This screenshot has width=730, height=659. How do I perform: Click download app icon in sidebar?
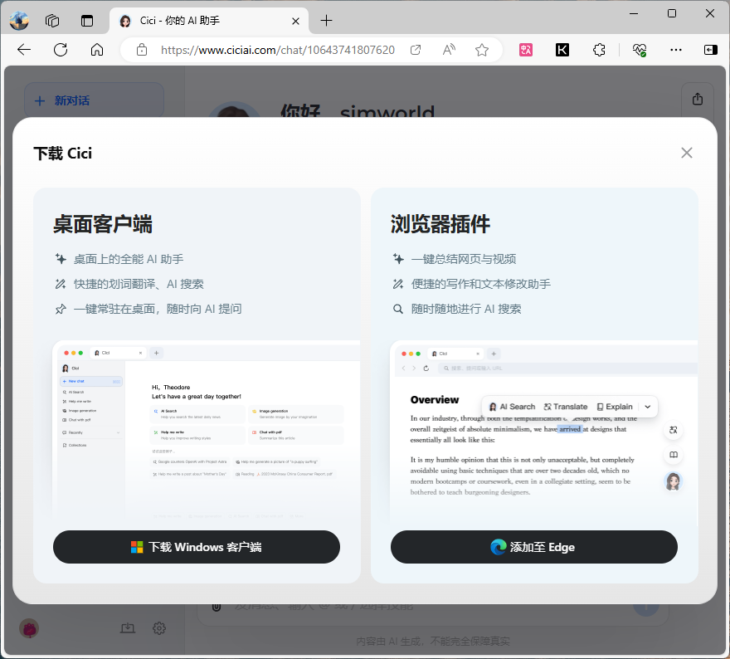tap(128, 628)
